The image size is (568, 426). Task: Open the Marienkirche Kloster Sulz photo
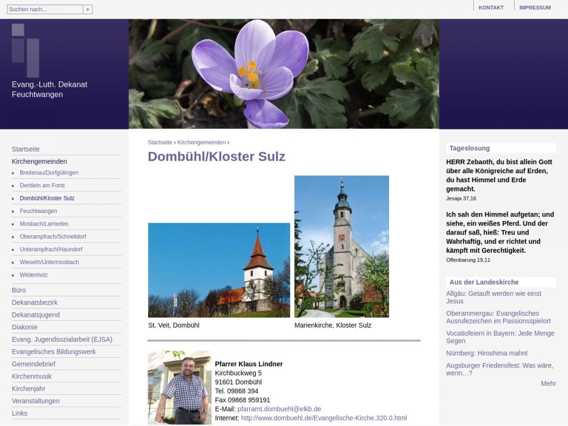tap(341, 246)
